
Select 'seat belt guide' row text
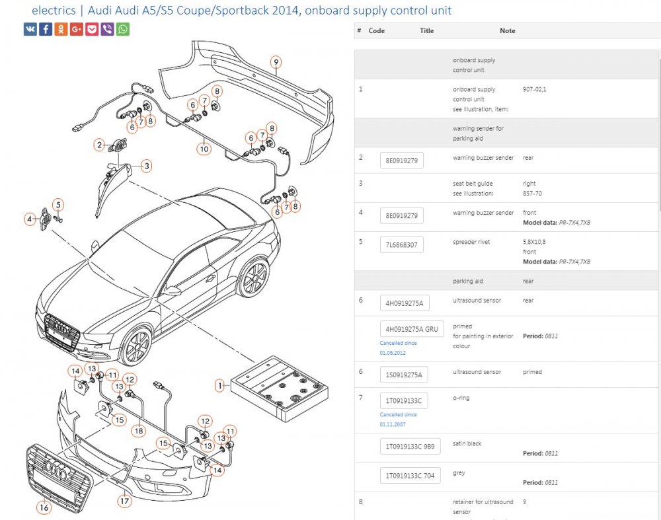tap(473, 184)
